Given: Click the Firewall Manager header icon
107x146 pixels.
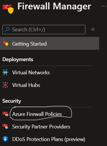Looking at the screenshot, I should (8, 9).
